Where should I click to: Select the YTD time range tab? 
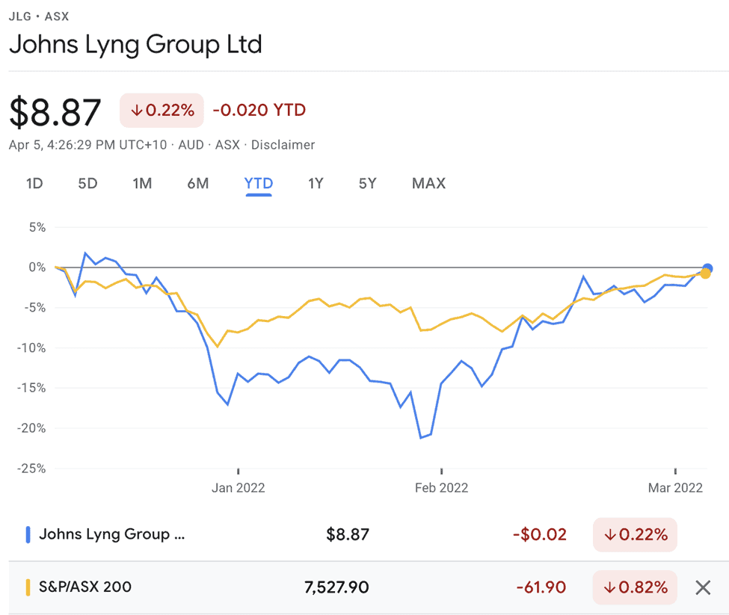click(x=259, y=184)
